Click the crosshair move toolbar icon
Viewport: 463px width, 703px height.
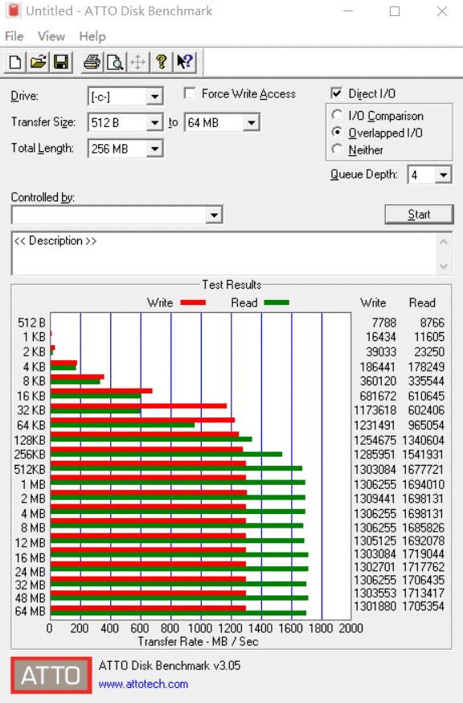pos(138,62)
